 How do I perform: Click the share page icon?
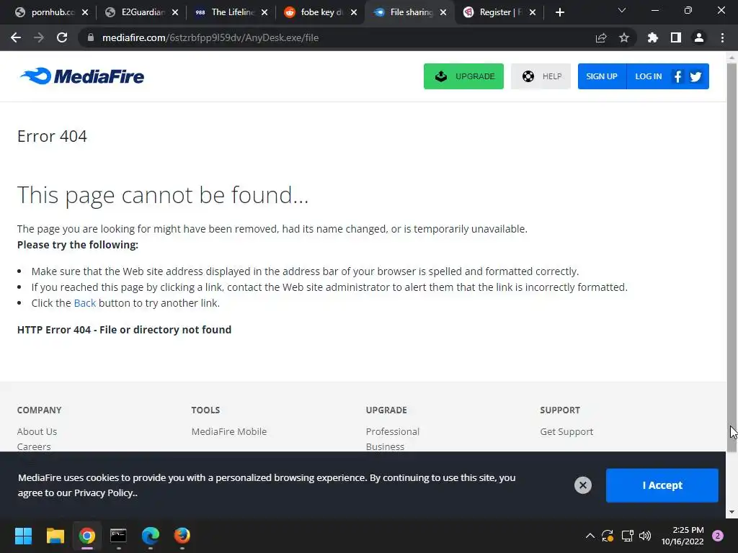tap(601, 37)
